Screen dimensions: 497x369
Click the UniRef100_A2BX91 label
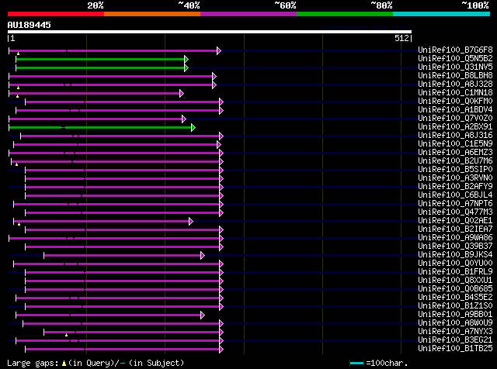455,126
